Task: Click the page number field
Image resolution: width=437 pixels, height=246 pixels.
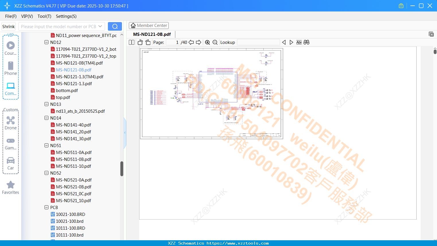Action: click(173, 42)
